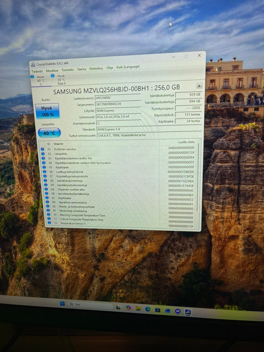Click the Isäntälukukertoja value 929 GB
The image size is (264, 352).
click(188, 95)
